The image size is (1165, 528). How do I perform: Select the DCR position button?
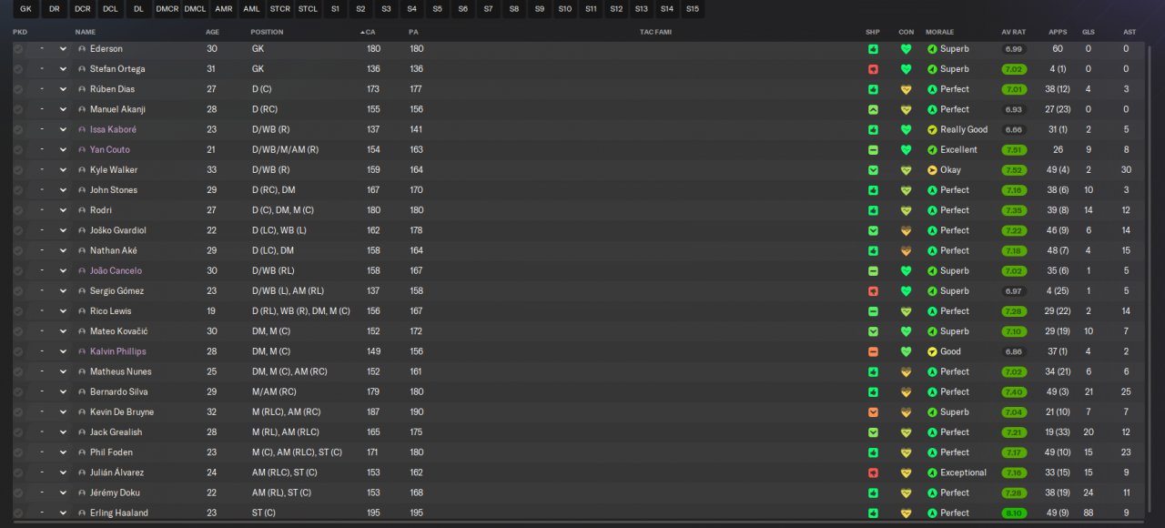point(83,9)
